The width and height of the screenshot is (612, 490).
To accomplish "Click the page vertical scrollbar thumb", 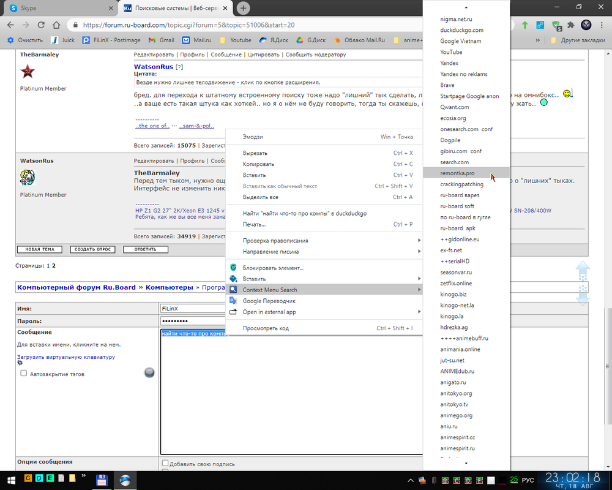I will coord(607,366).
